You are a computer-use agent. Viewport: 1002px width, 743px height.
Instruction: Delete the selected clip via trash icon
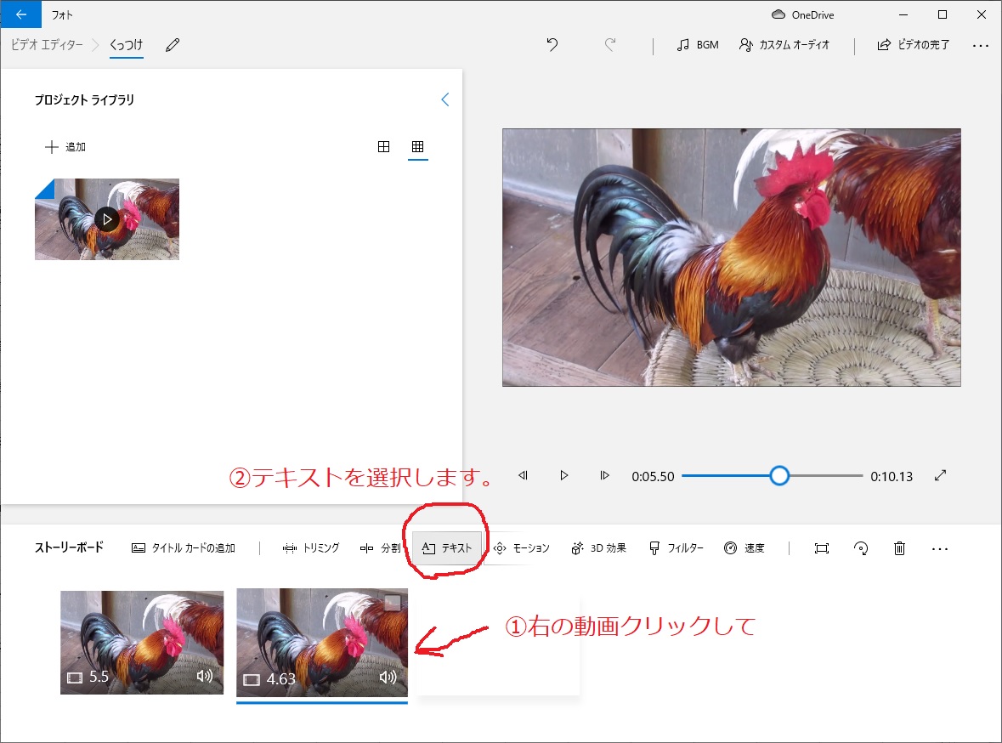(899, 548)
